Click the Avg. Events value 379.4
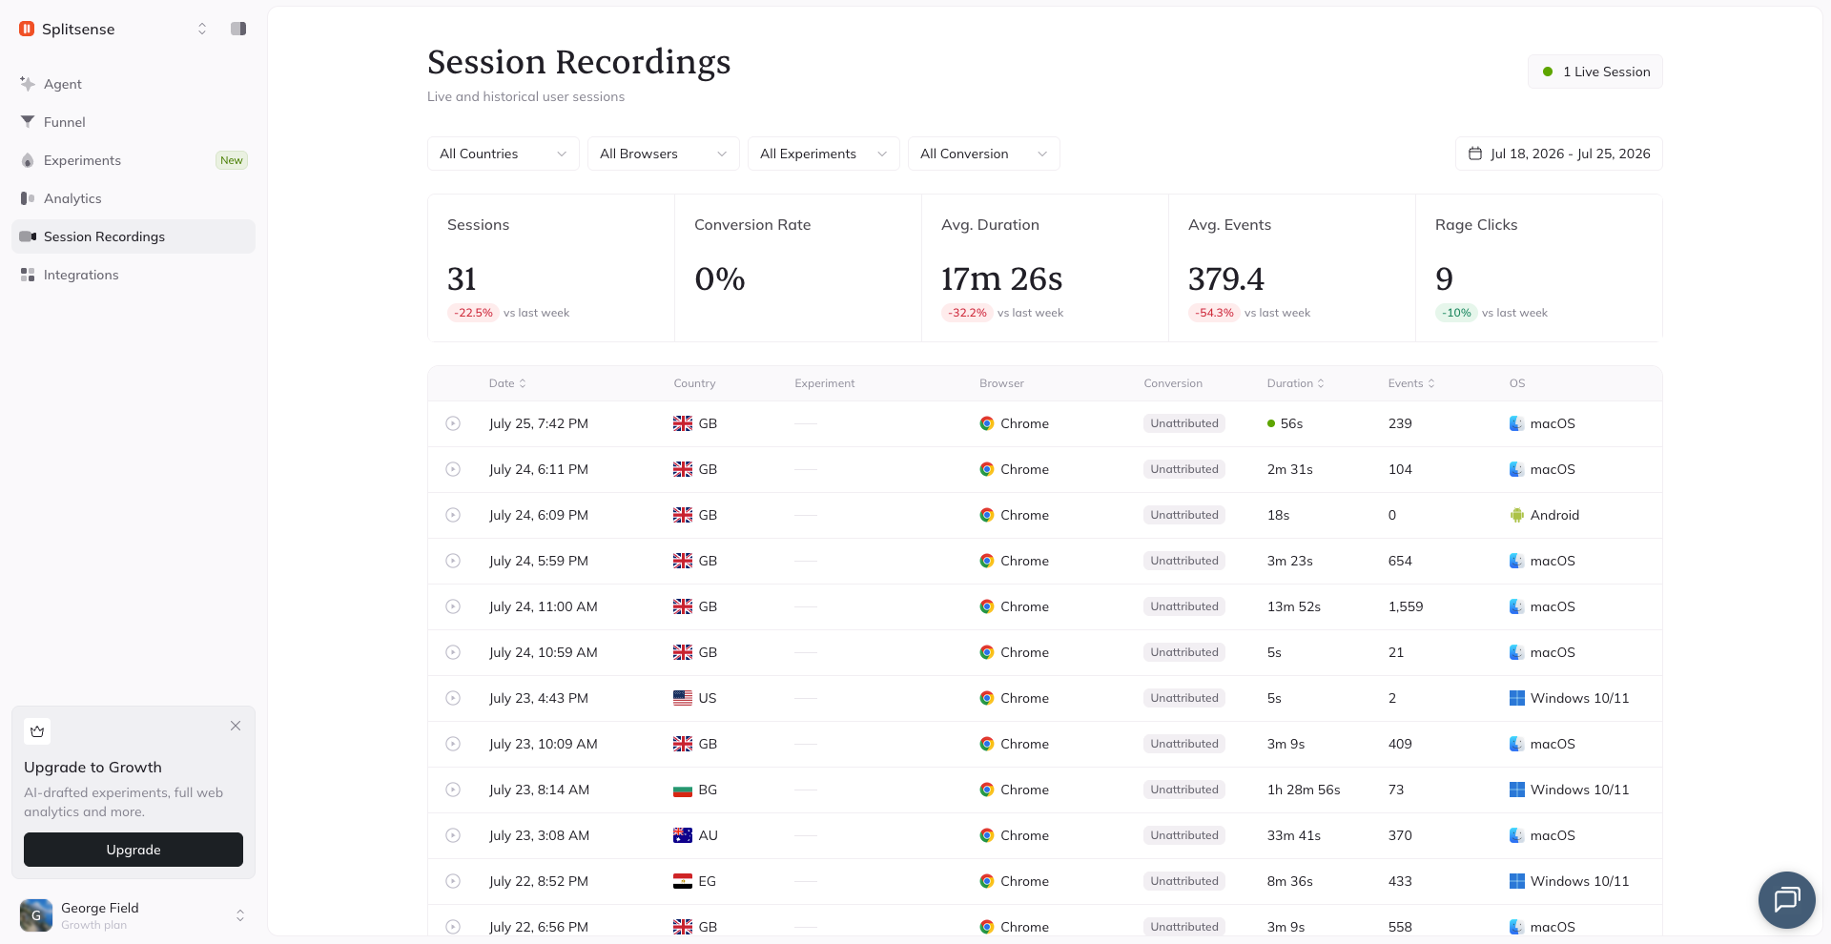This screenshot has width=1831, height=944. (1226, 278)
